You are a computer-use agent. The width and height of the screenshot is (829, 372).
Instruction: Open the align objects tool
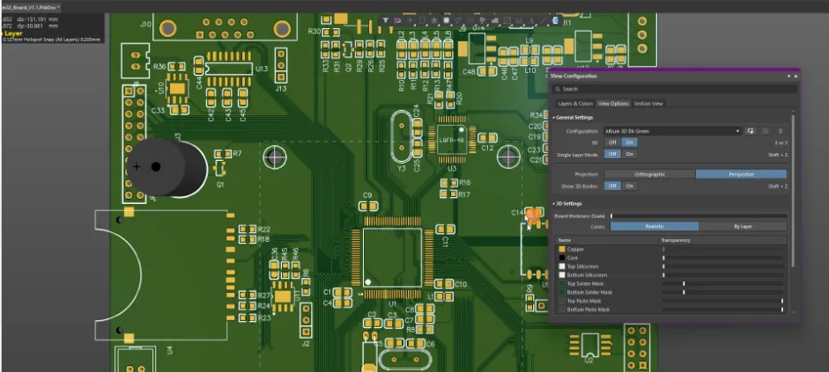point(434,20)
